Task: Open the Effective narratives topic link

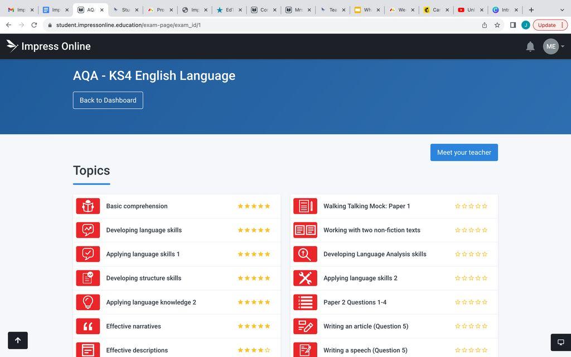Action: tap(134, 326)
